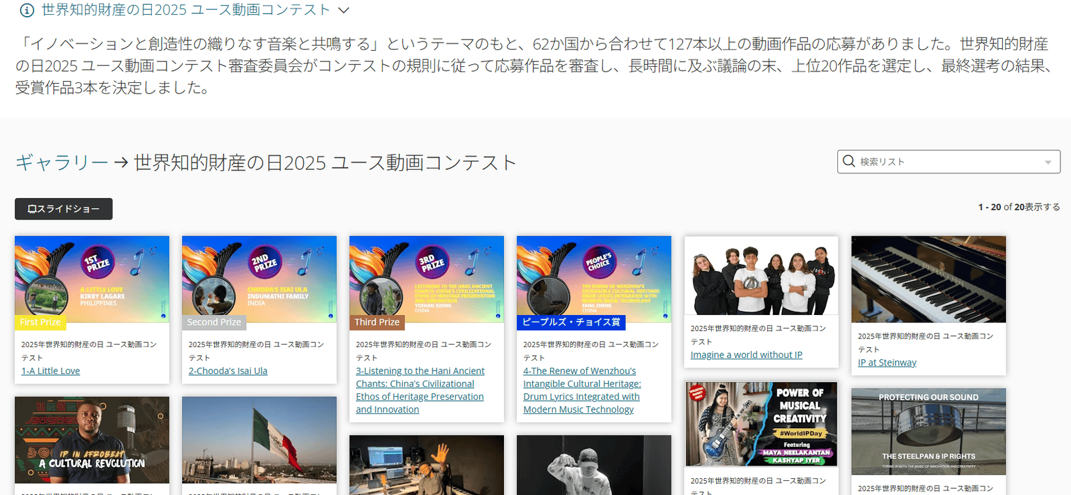Click the Third Prize brown label
This screenshot has height=495, width=1071.
tap(377, 322)
